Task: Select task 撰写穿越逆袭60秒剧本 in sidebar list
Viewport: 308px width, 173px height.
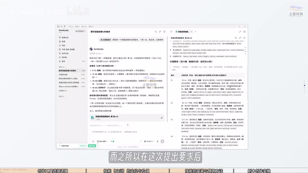Action: 72,71
